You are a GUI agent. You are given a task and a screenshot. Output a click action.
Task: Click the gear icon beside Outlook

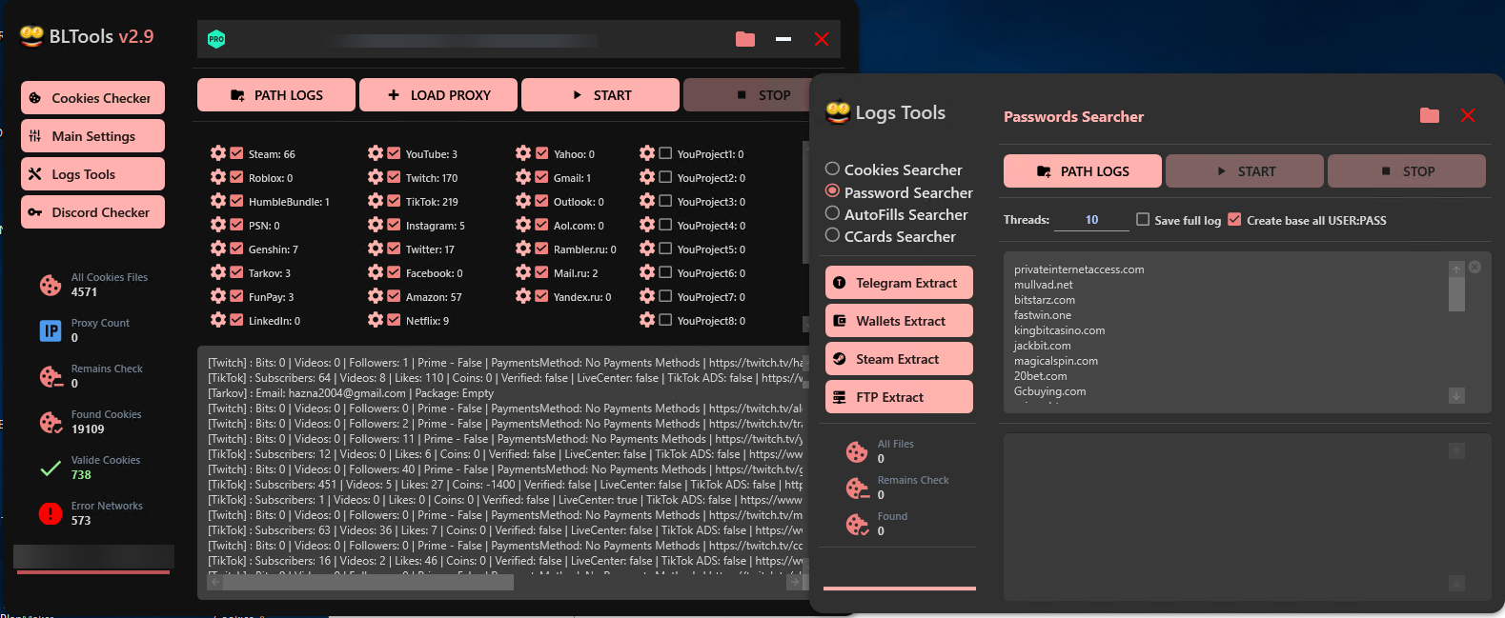(x=523, y=201)
